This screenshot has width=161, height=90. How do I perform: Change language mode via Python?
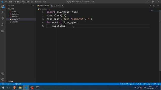coord(150,84)
